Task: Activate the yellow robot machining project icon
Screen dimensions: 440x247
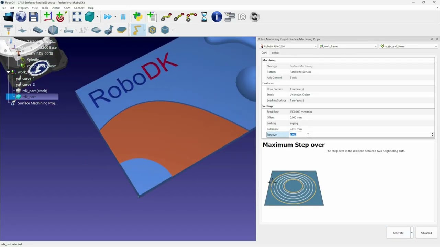Action: click(x=136, y=30)
